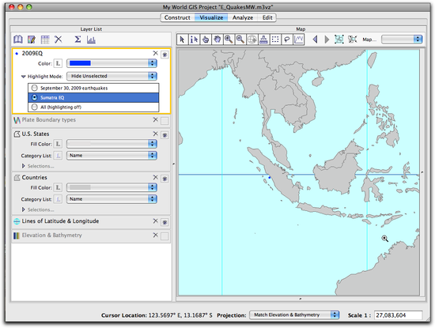Collapse the Highlight Mode disclosure triangle
The width and height of the screenshot is (435, 328).
tap(24, 77)
